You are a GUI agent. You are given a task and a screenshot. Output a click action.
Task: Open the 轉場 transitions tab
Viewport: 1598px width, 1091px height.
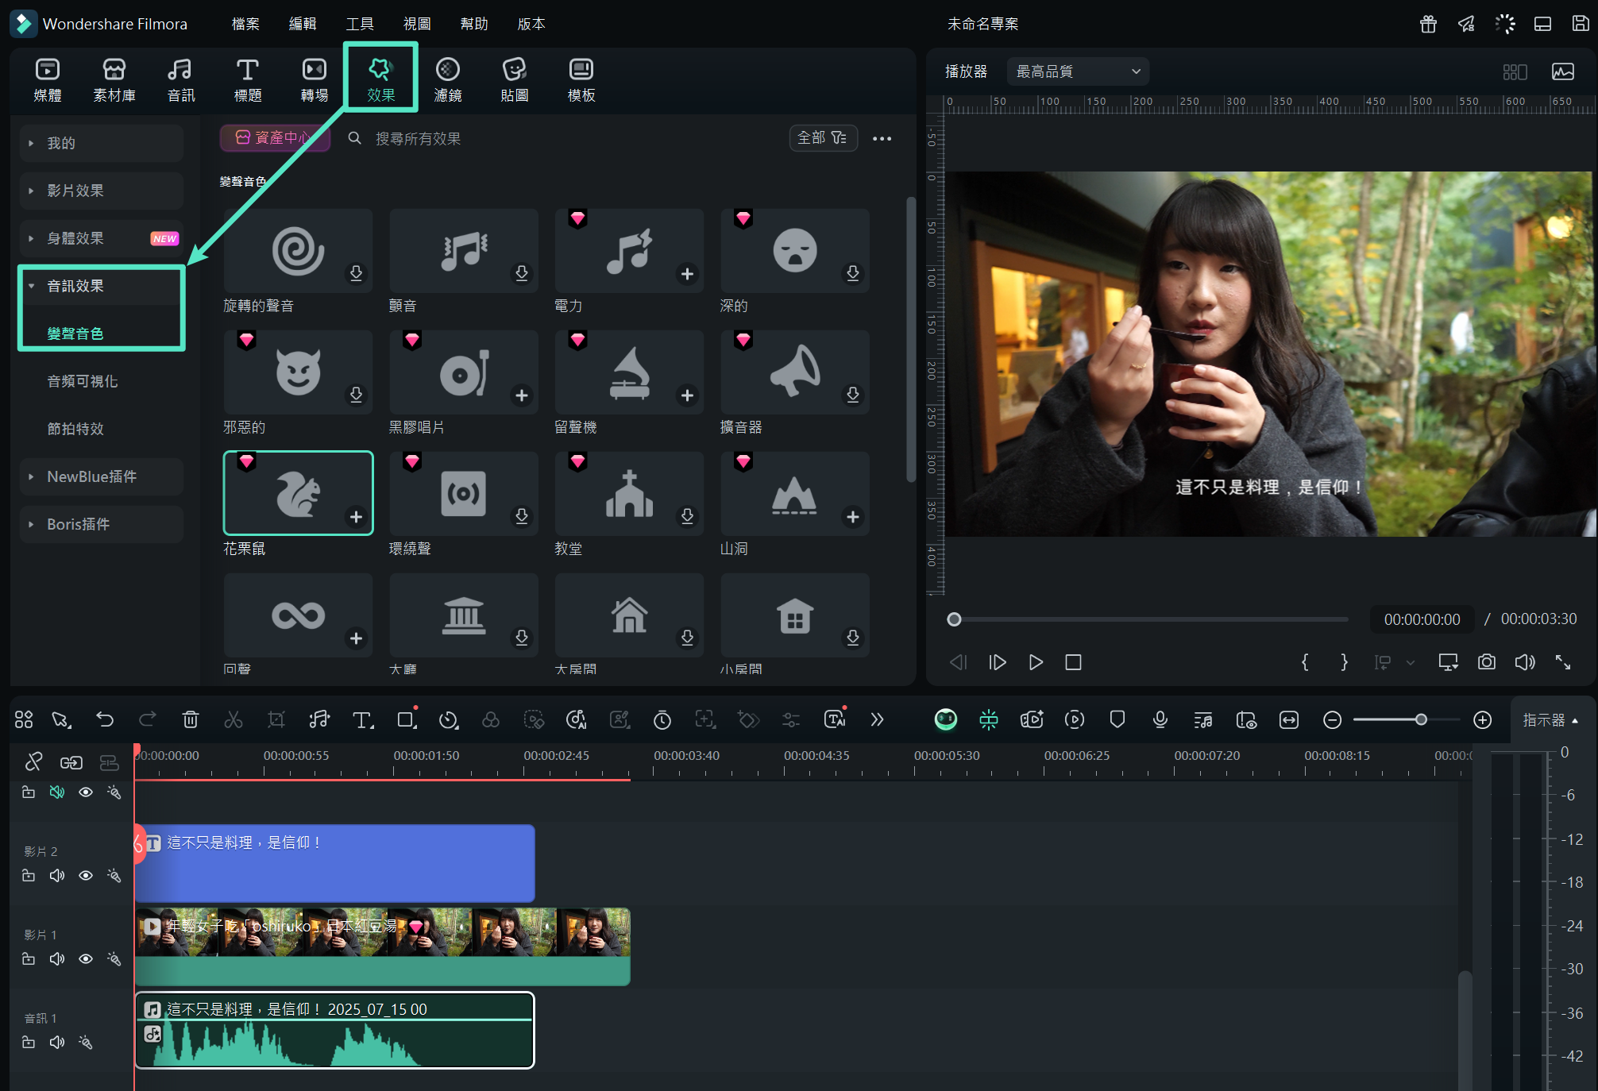(x=315, y=80)
